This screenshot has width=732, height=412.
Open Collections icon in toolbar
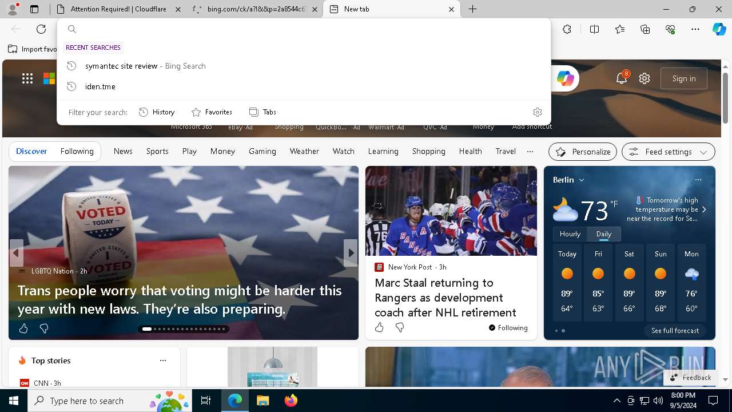tap(645, 29)
